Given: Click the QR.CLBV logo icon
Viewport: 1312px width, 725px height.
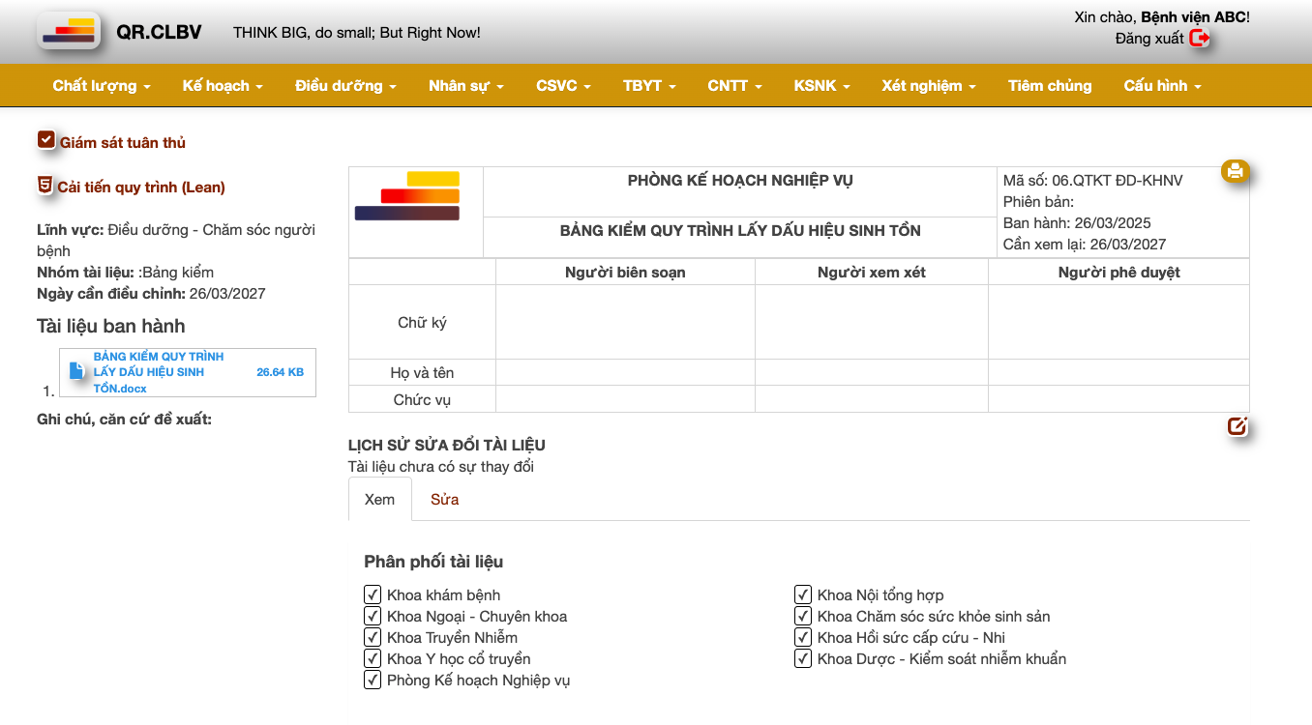Looking at the screenshot, I should pyautogui.click(x=69, y=32).
